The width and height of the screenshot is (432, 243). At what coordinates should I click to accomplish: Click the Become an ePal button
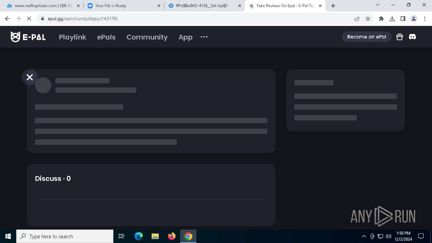coord(367,37)
